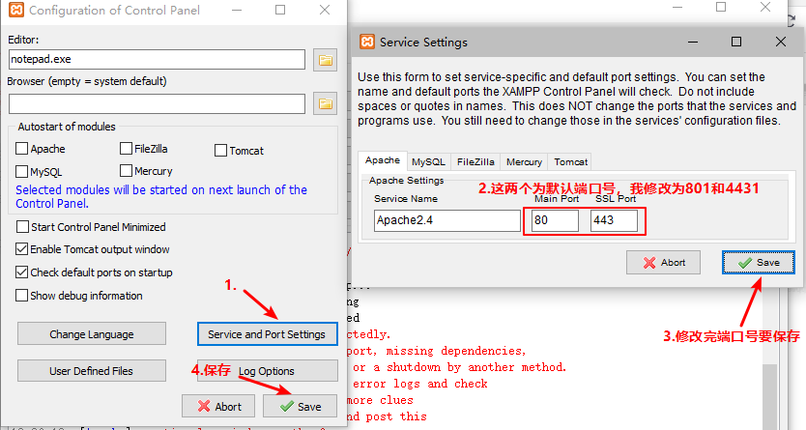Abort the Configuration of Control Panel
Screen dimensions: 806x430
[218, 407]
